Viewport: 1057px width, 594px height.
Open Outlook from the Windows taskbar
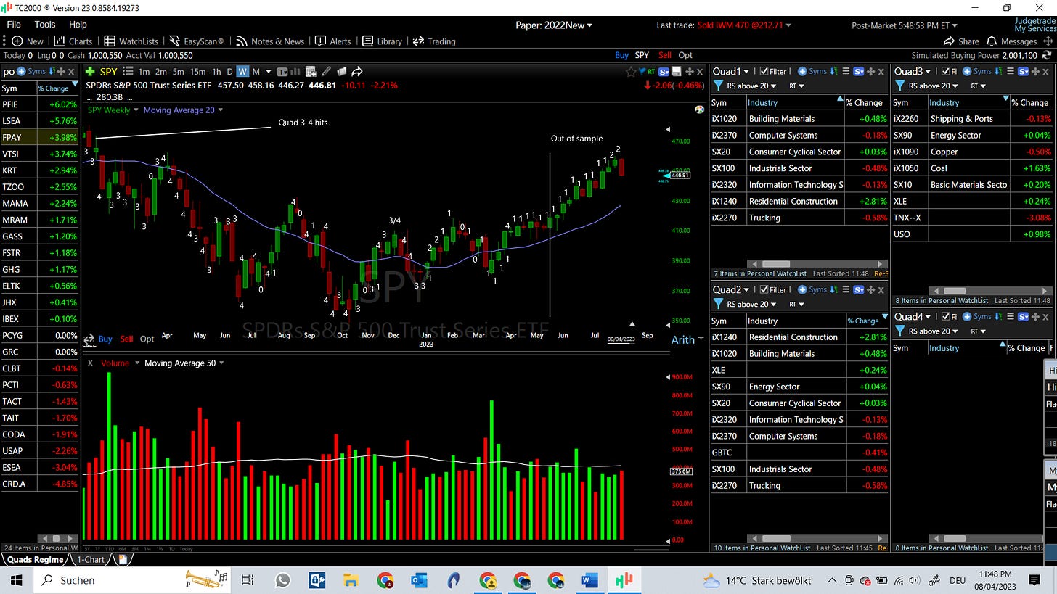point(419,580)
